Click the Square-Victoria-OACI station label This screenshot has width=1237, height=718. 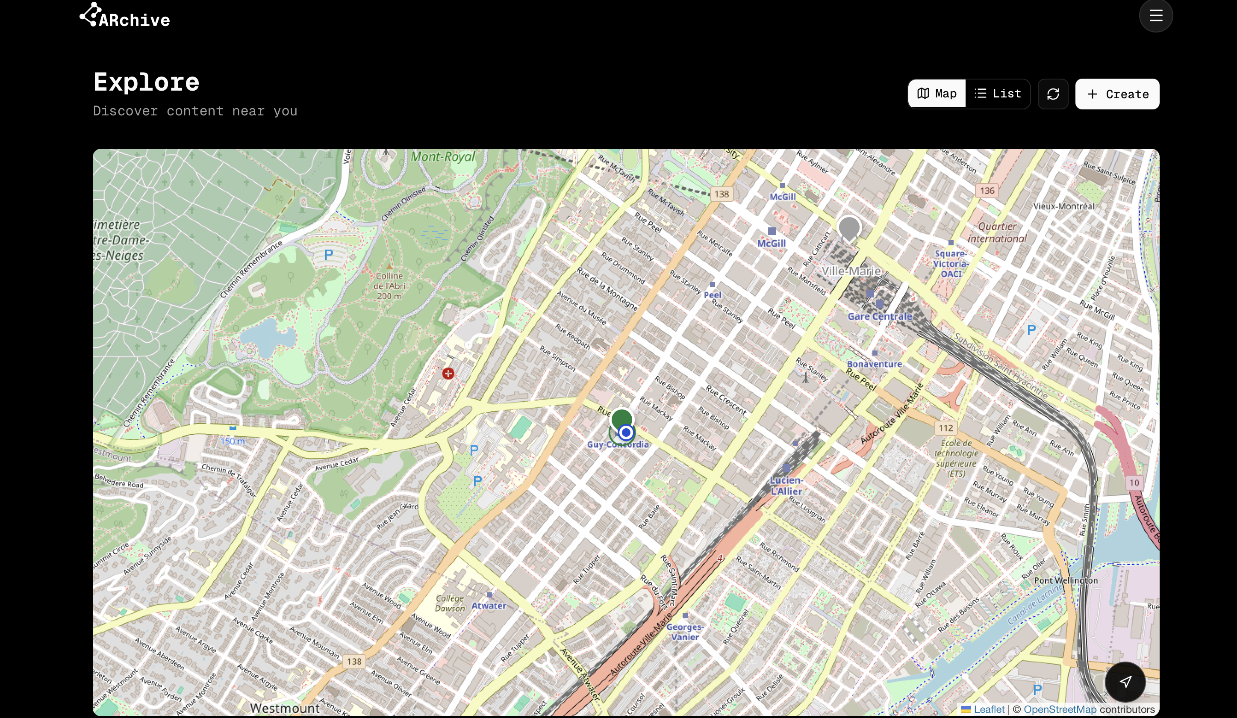951,264
